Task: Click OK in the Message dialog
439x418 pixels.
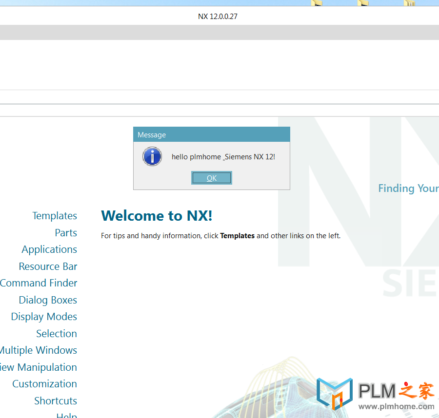Action: [x=211, y=178]
